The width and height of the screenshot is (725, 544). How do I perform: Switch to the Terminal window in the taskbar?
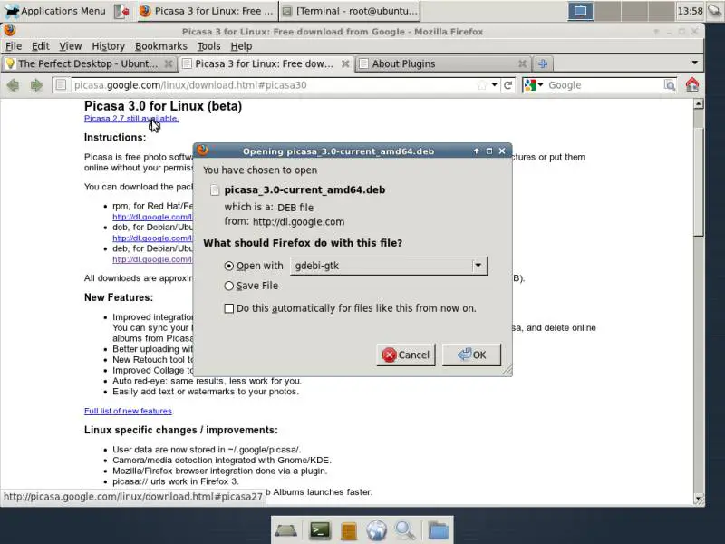pyautogui.click(x=350, y=11)
